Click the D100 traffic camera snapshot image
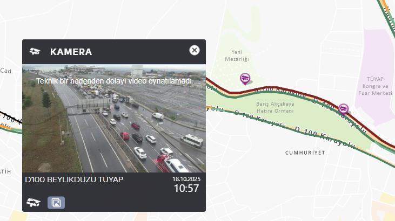The image size is (395, 221). pos(114,118)
